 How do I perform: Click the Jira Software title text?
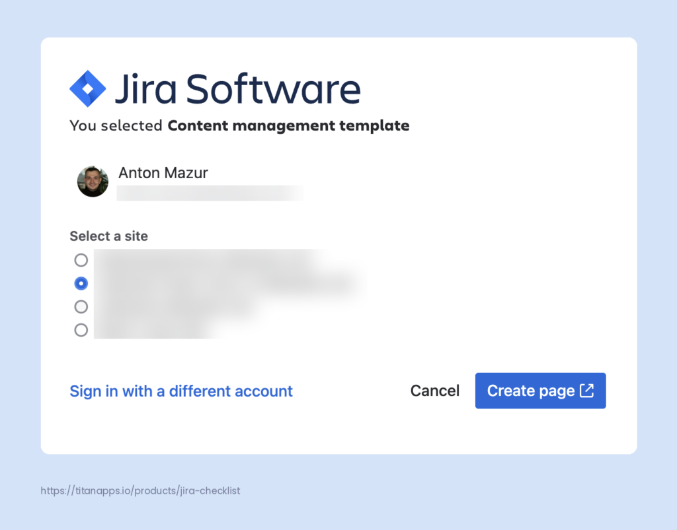(x=238, y=88)
